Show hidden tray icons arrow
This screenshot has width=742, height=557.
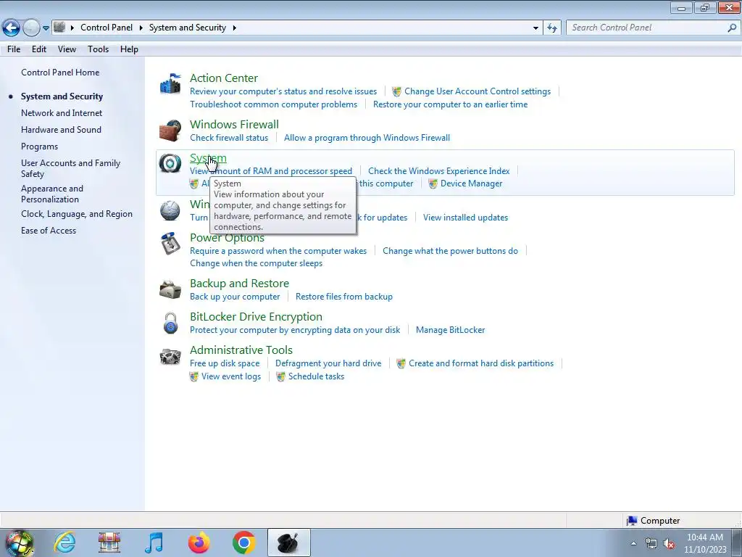[x=633, y=544]
